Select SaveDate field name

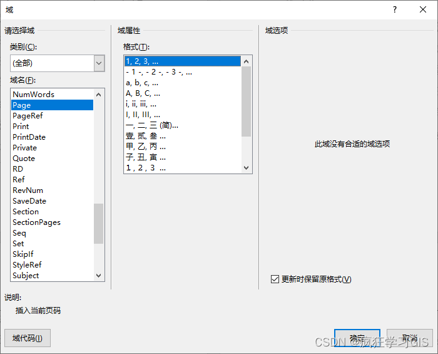pyautogui.click(x=52, y=201)
